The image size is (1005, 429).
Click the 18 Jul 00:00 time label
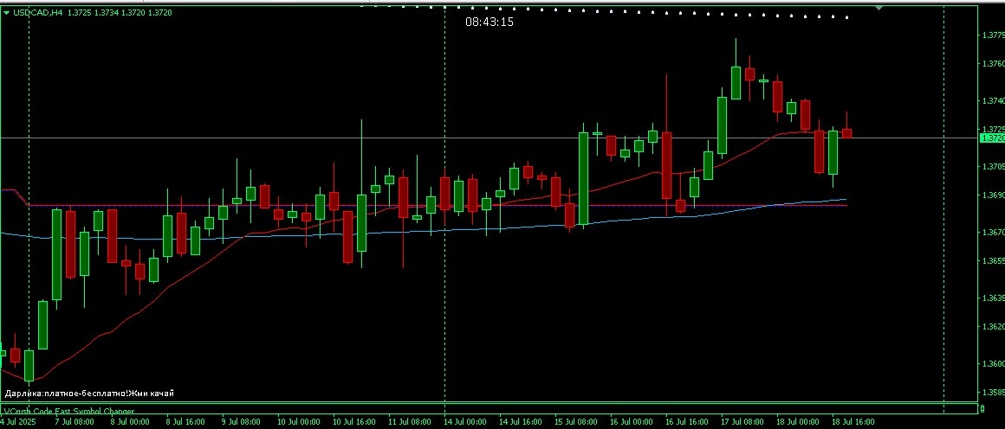point(797,423)
